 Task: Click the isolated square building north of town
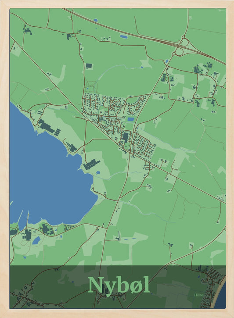pyautogui.click(x=89, y=66)
